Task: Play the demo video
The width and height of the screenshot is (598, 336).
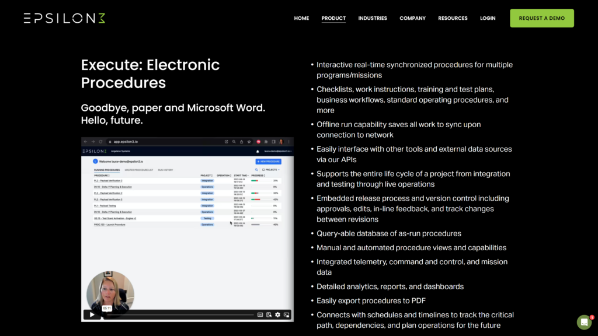Action: tap(92, 314)
